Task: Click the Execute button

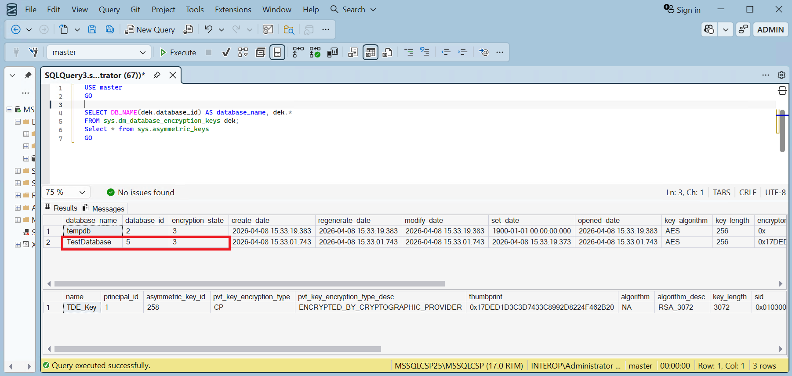Action: pos(178,52)
